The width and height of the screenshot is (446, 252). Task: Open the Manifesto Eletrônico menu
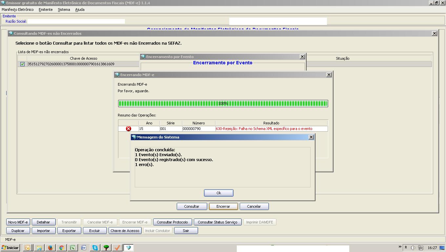pos(18,10)
